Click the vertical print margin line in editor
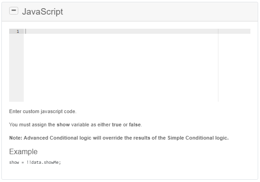The height and width of the screenshot is (182, 260). click(x=218, y=65)
